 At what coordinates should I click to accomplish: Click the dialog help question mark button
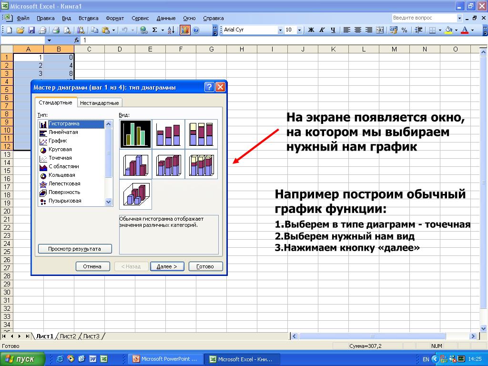pos(209,87)
